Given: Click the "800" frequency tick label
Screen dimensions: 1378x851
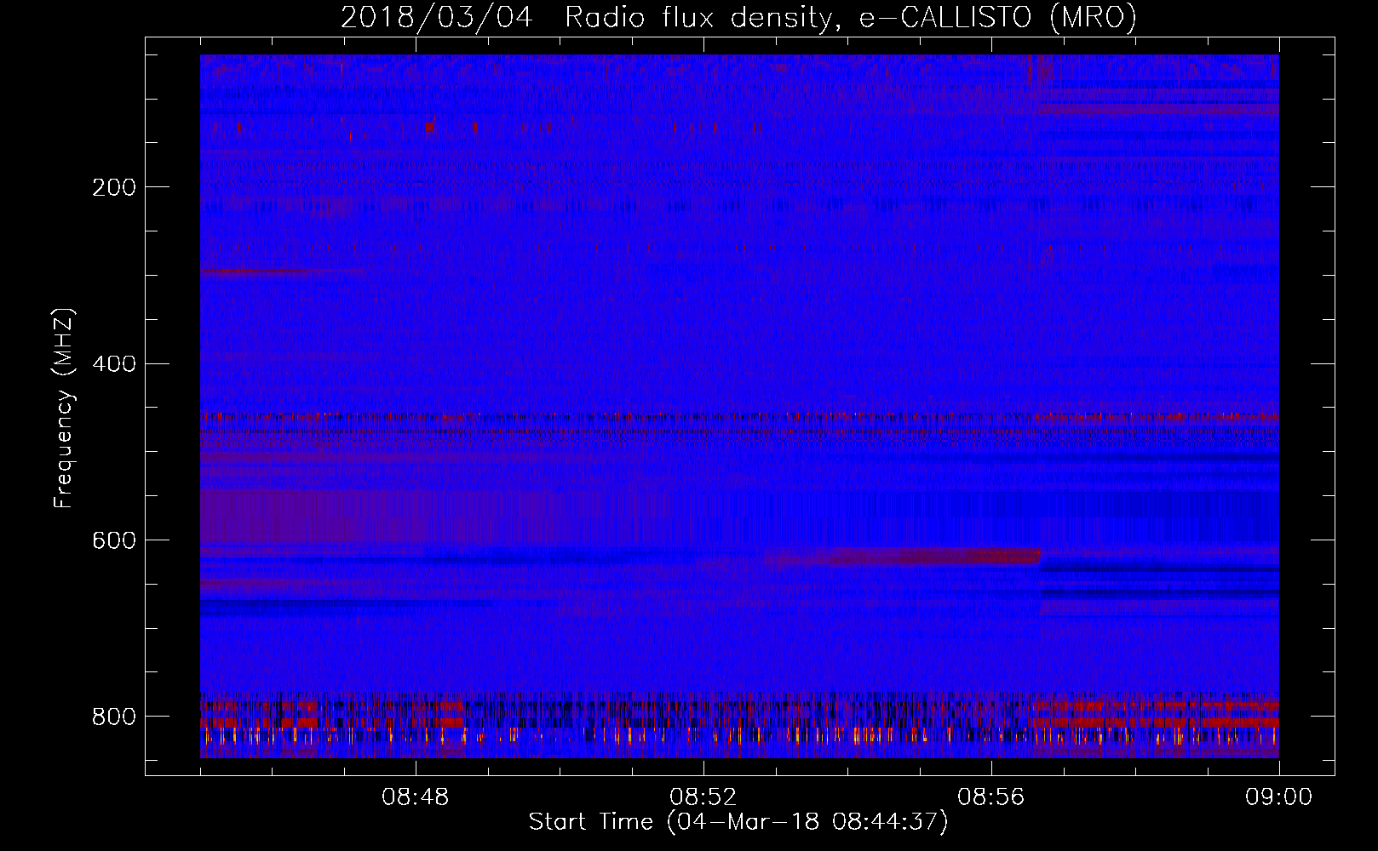Looking at the screenshot, I should coord(113,717).
